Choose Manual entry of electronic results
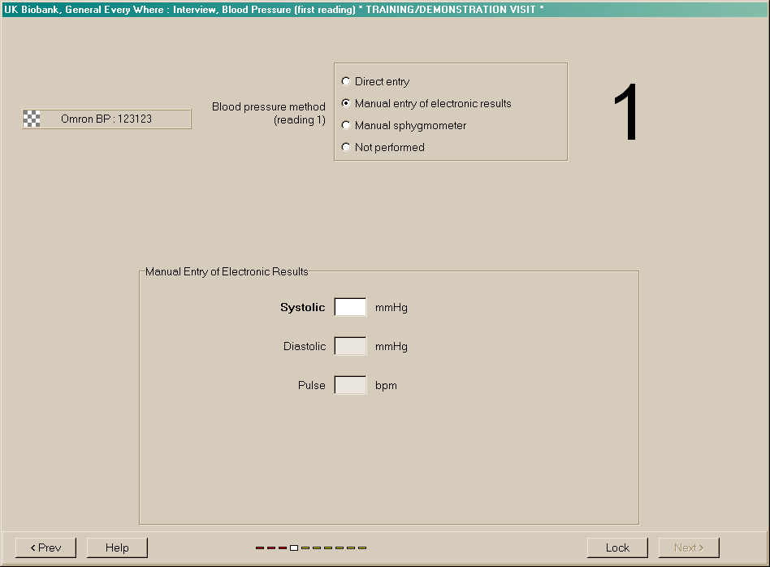Viewport: 770px width, 567px height. (x=347, y=103)
